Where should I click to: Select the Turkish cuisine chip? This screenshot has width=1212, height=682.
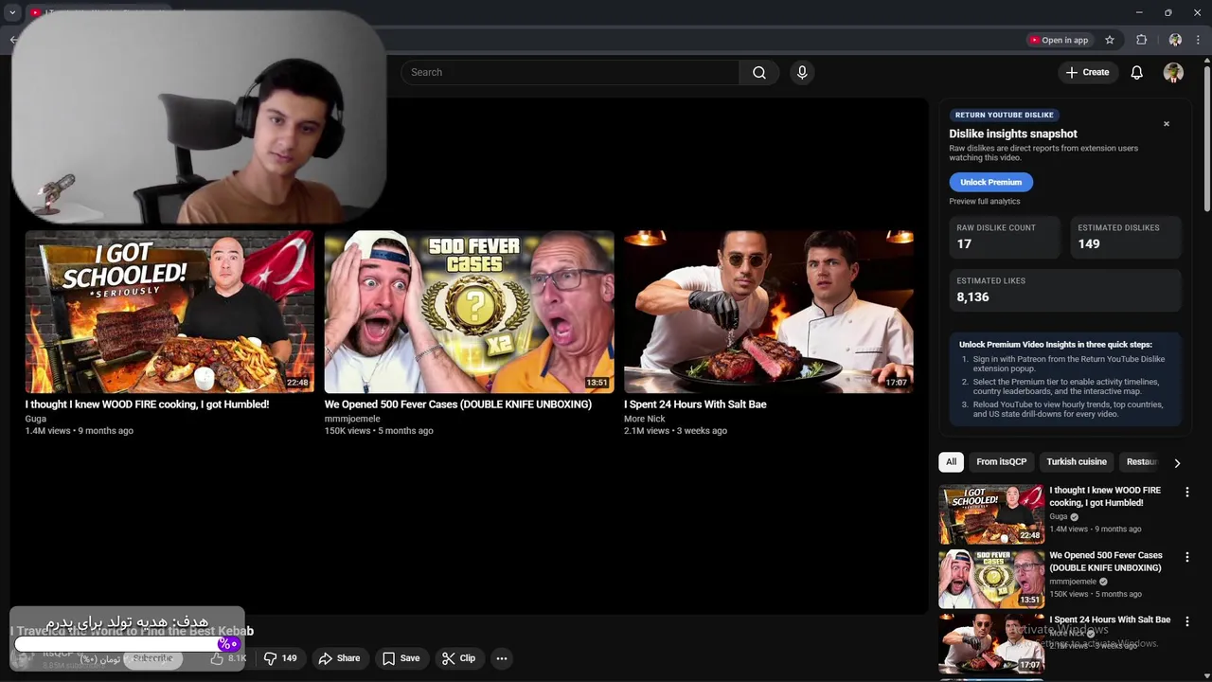1076,461
